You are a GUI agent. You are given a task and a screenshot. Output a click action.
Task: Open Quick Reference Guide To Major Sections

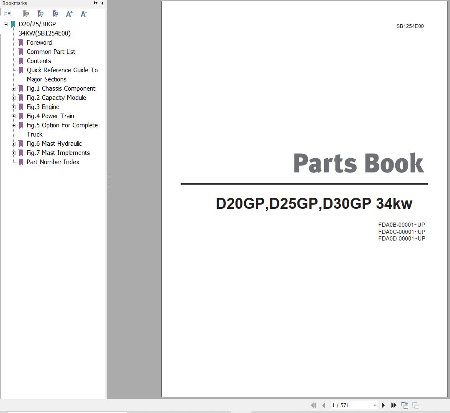click(x=62, y=74)
